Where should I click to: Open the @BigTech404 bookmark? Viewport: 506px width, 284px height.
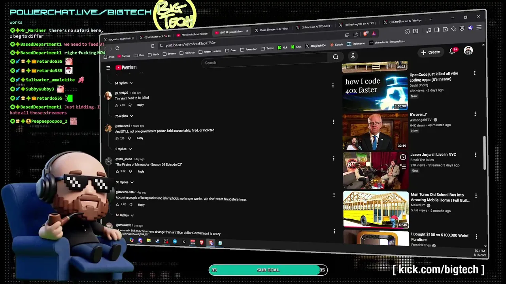click(315, 46)
